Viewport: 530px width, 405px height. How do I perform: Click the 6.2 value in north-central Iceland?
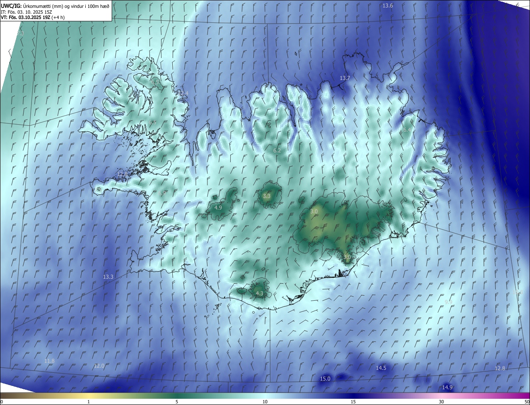click(277, 150)
